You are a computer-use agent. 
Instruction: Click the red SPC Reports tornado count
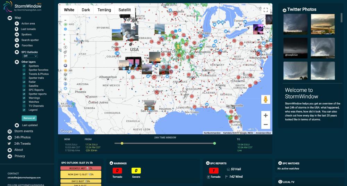214,171
